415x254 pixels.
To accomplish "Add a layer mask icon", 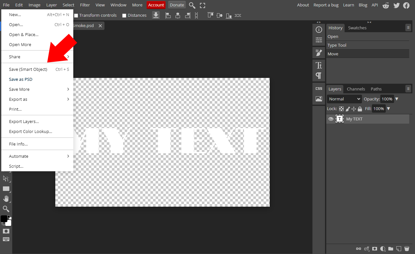I will (374, 249).
